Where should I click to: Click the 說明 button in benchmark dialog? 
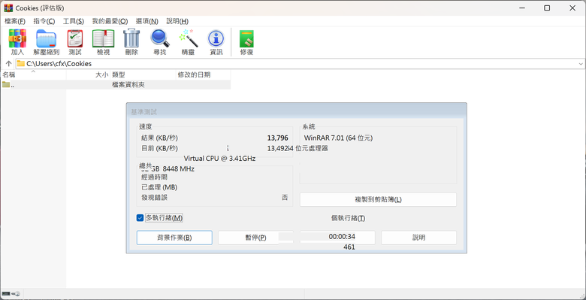pyautogui.click(x=419, y=238)
